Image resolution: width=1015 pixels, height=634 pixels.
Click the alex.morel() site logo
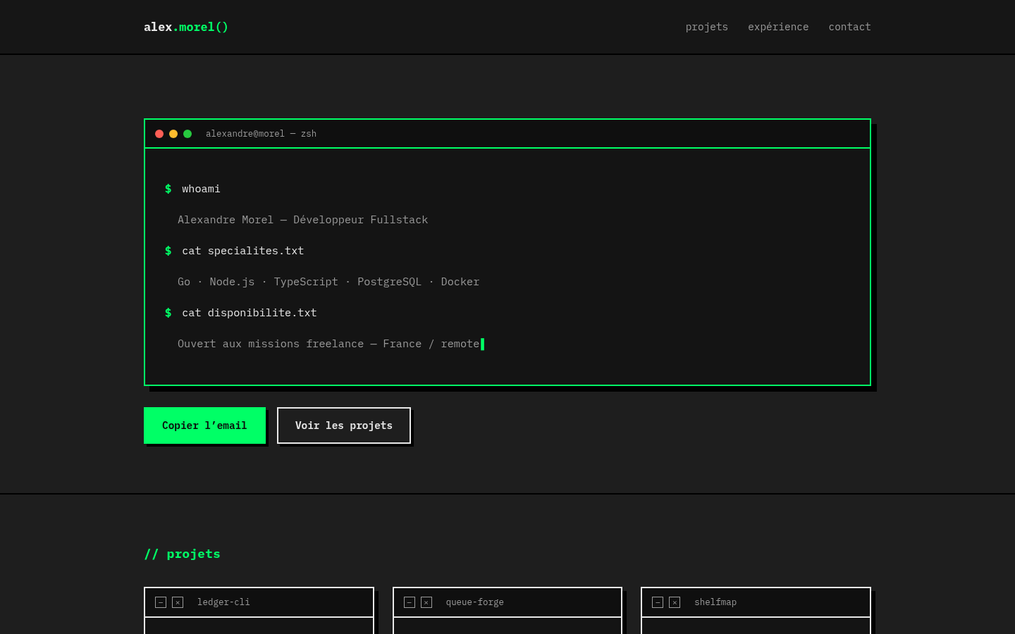click(x=186, y=27)
